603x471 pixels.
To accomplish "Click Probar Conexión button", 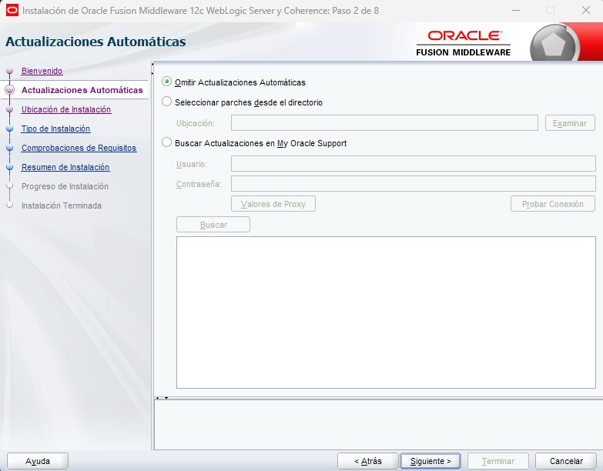I will pyautogui.click(x=553, y=204).
